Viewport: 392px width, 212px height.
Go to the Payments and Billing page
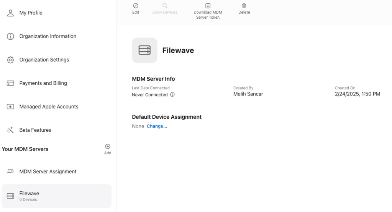coord(43,83)
